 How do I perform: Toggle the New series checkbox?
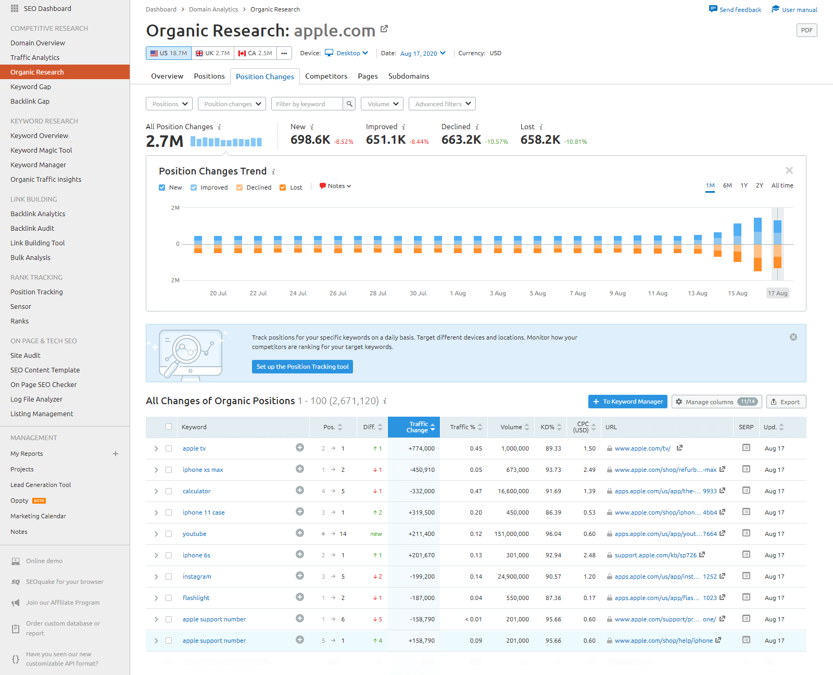[162, 187]
